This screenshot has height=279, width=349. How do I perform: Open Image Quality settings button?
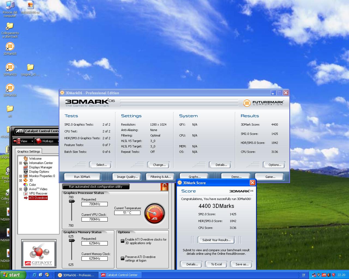[127, 177]
